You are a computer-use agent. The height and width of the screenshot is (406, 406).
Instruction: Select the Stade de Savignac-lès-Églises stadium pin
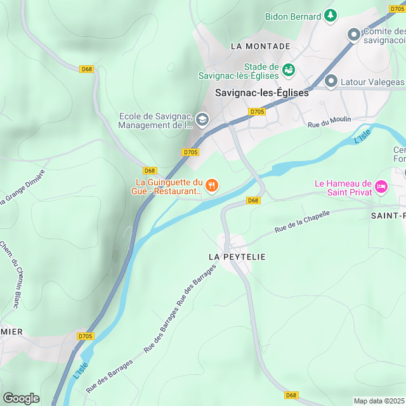pos(289,70)
